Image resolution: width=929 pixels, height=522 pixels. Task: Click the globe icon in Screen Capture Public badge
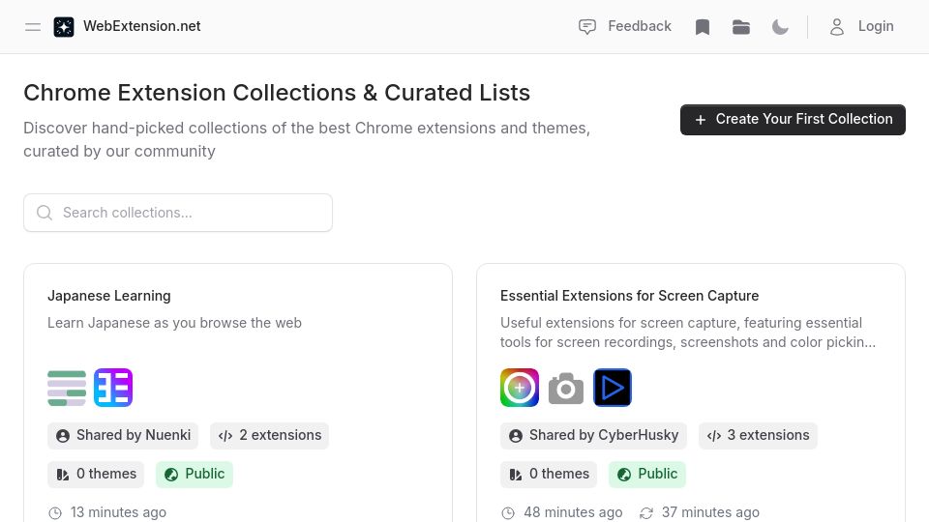pos(624,475)
